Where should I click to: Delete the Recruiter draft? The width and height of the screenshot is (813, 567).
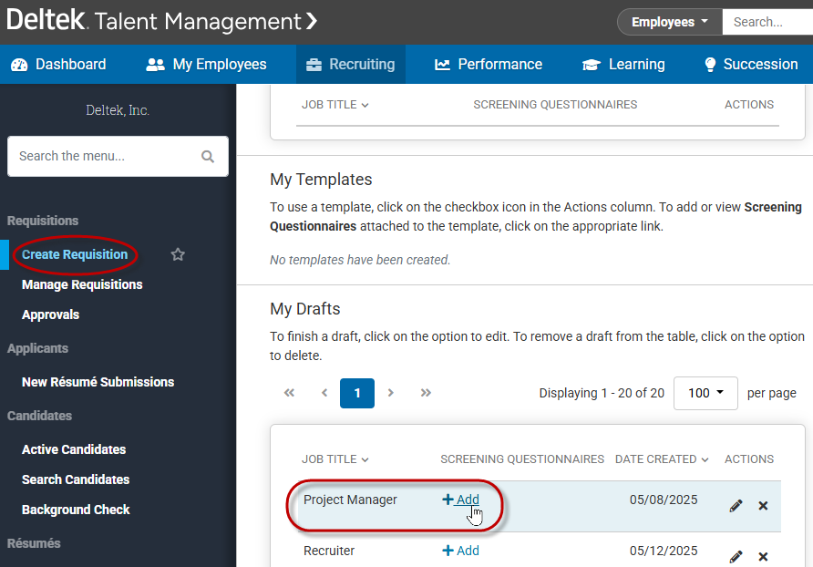coord(763,557)
